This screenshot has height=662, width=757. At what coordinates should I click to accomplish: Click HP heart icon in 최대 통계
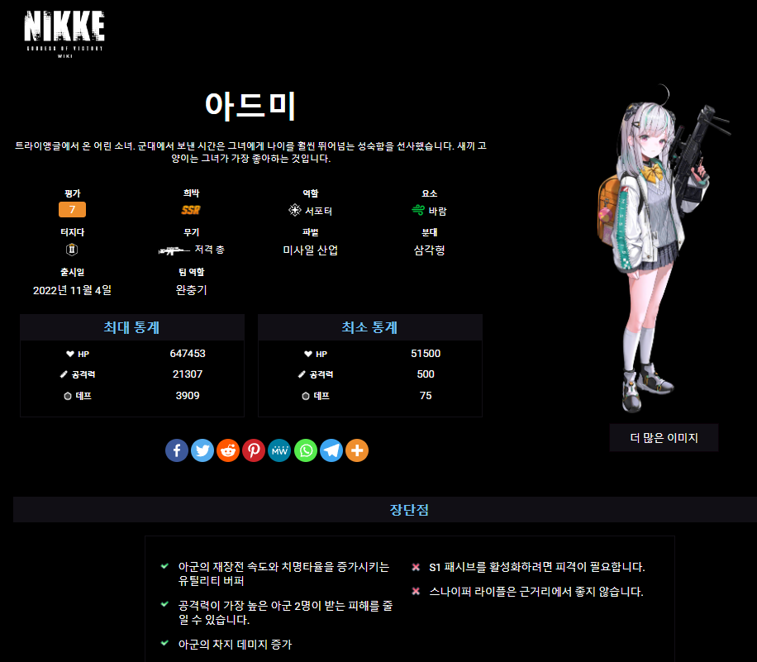pyautogui.click(x=70, y=354)
